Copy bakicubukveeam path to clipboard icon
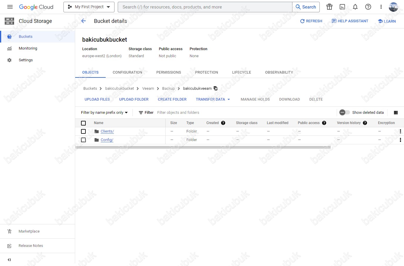 point(216,88)
